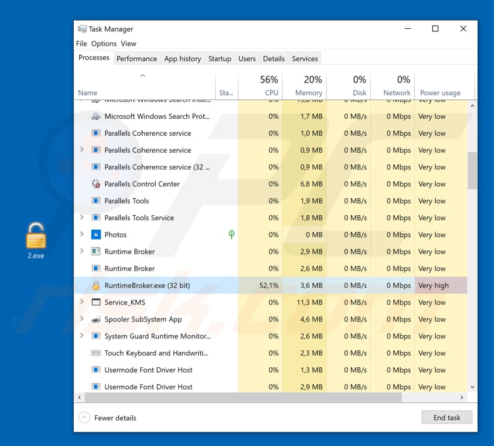Image resolution: width=494 pixels, height=446 pixels.
Task: Click the Parallels Tools Service icon
Action: [x=96, y=218]
